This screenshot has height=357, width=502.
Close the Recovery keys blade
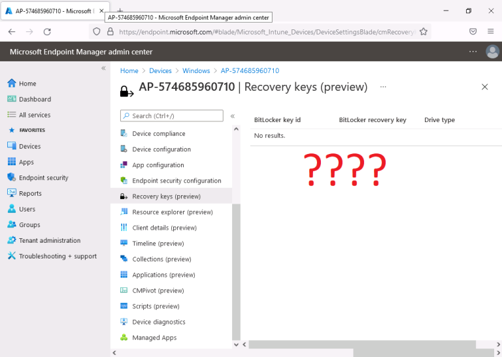484,87
